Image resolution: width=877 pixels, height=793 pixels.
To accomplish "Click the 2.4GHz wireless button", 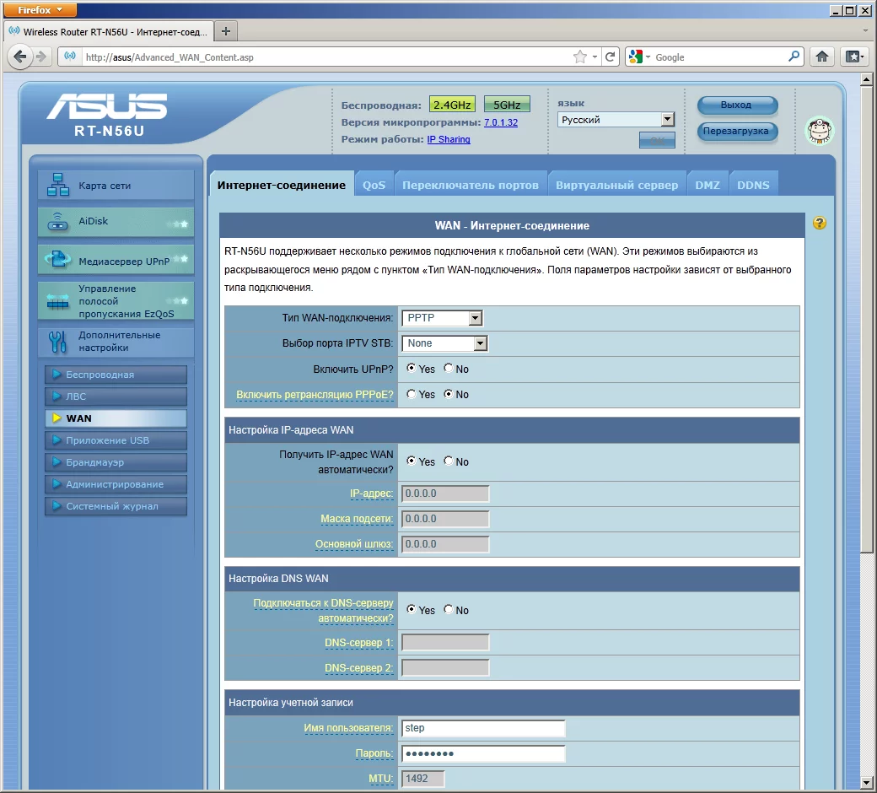I will click(452, 105).
